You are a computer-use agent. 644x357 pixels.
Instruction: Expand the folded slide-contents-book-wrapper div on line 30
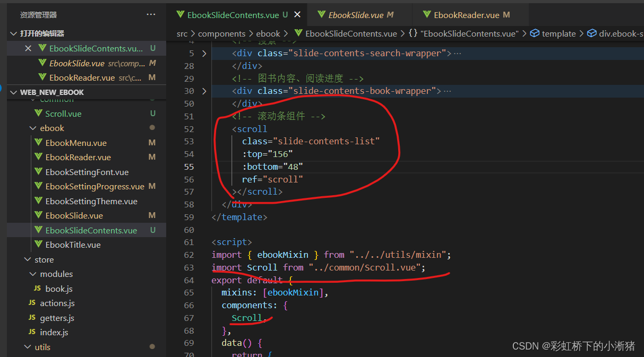[204, 91]
